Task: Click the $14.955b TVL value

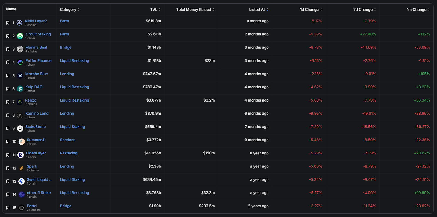Action: (153, 153)
